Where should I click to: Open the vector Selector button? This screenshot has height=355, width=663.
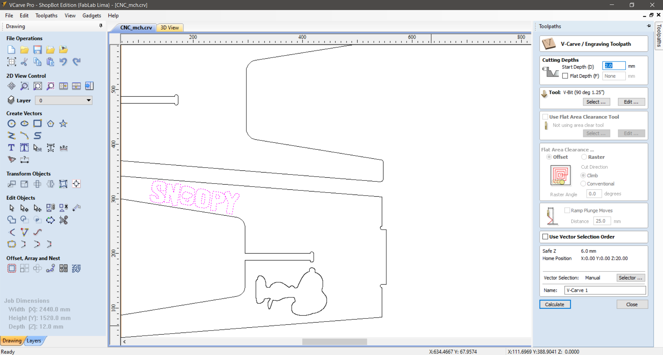631,278
